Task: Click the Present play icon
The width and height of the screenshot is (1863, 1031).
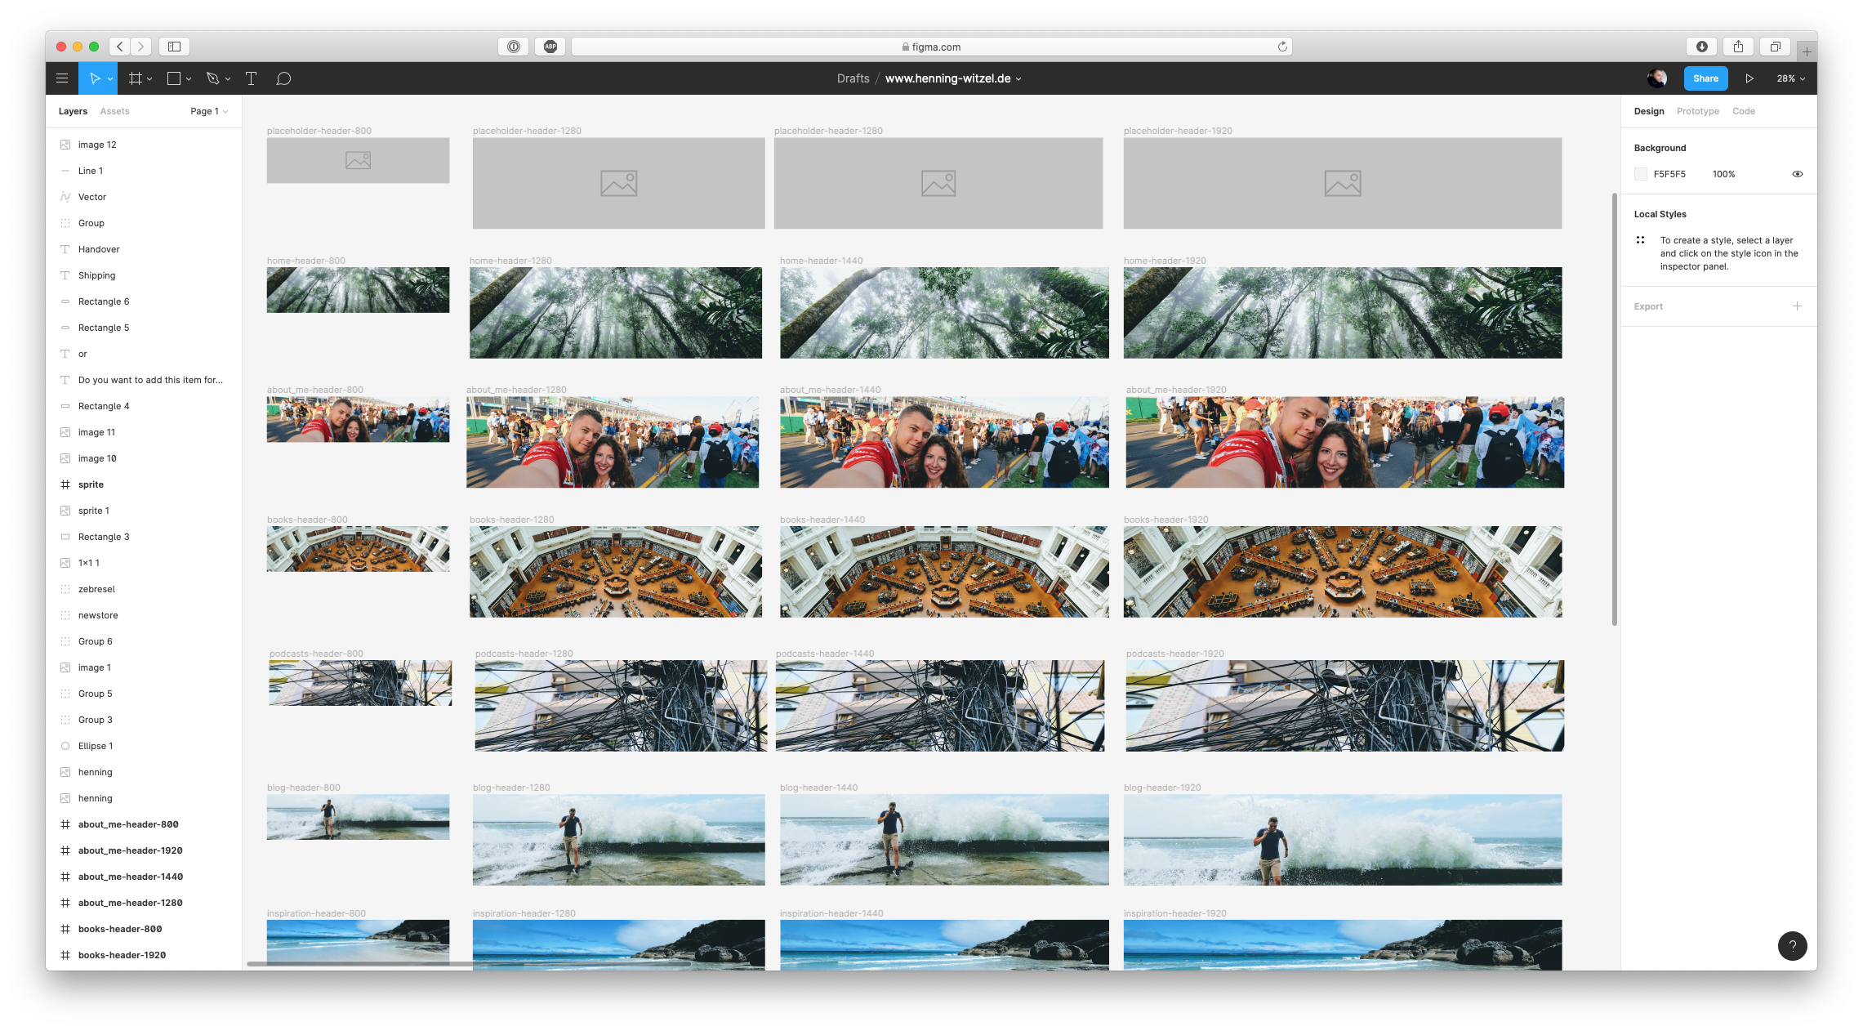Action: click(1749, 78)
